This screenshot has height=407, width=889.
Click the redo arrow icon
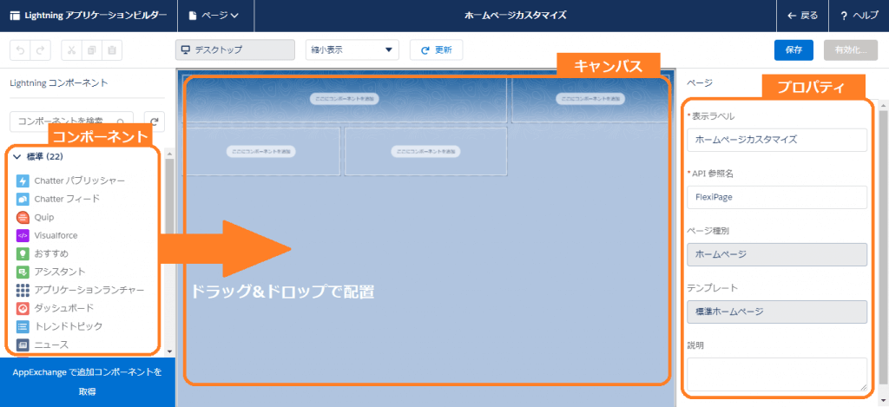point(40,49)
